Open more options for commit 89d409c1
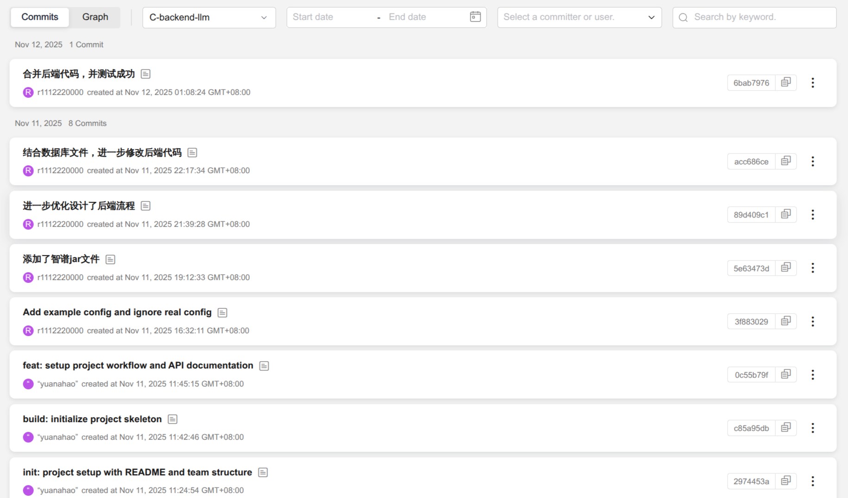 (813, 215)
